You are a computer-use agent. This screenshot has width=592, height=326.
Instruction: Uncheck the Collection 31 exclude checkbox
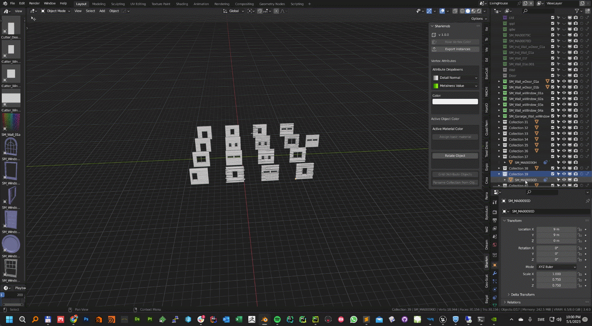[553, 122]
